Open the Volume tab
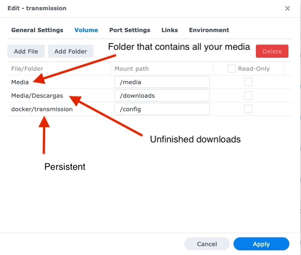Screen dimensions: 301x255 (86, 30)
